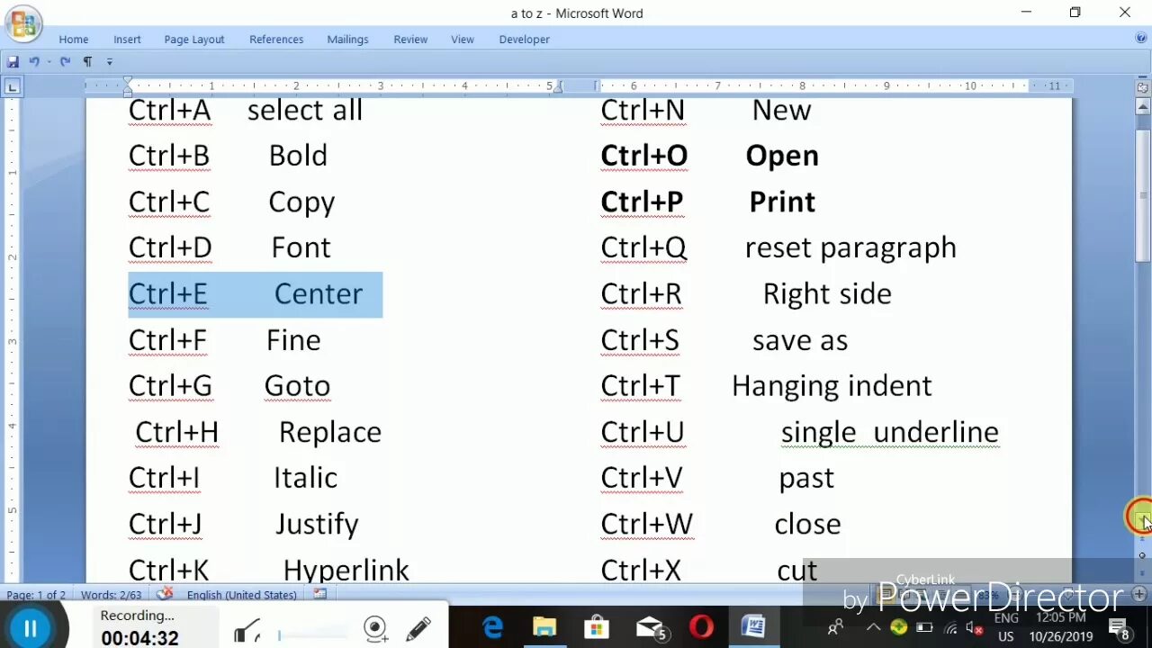Open the undo history dropdown arrow
1152x648 pixels.
49,62
